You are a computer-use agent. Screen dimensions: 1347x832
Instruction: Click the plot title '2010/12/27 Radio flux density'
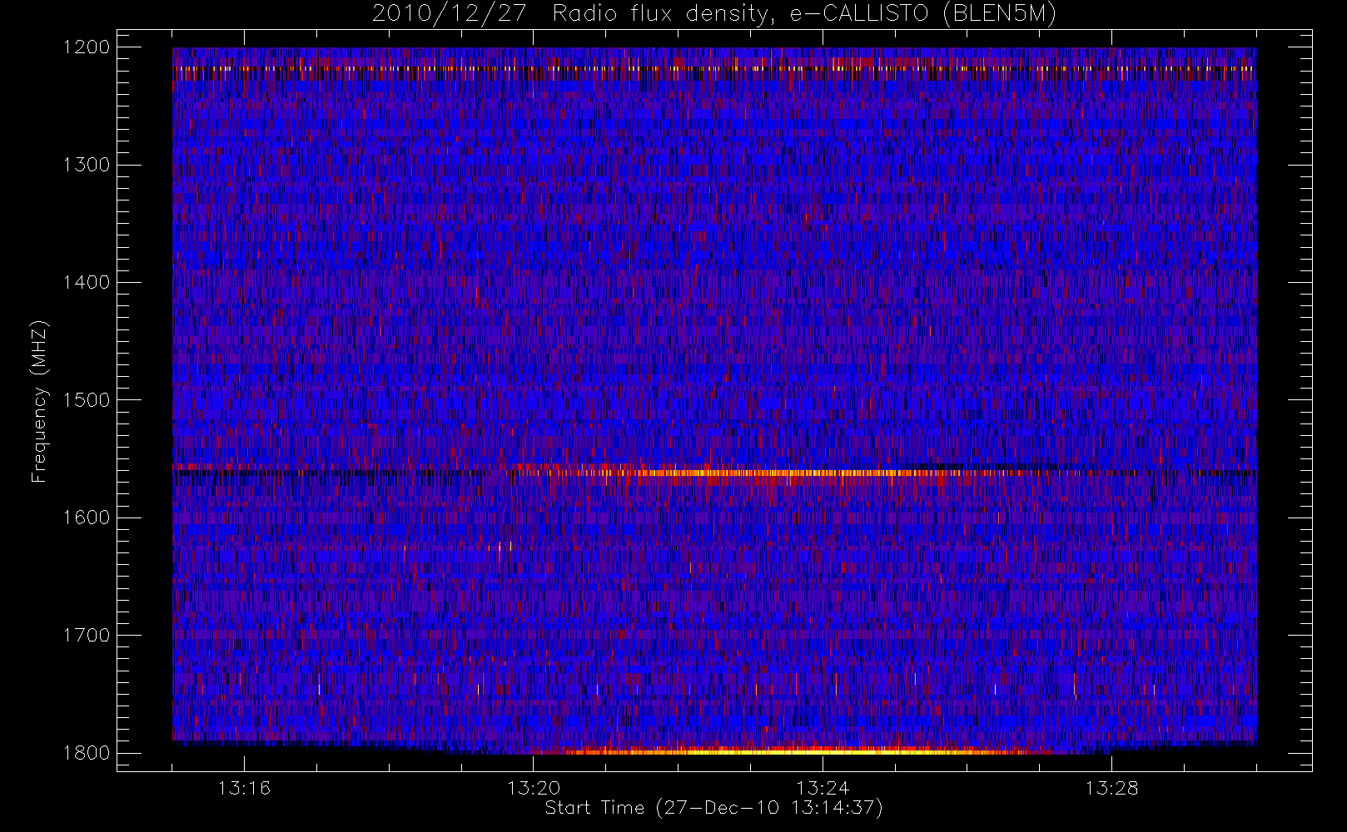tap(714, 14)
